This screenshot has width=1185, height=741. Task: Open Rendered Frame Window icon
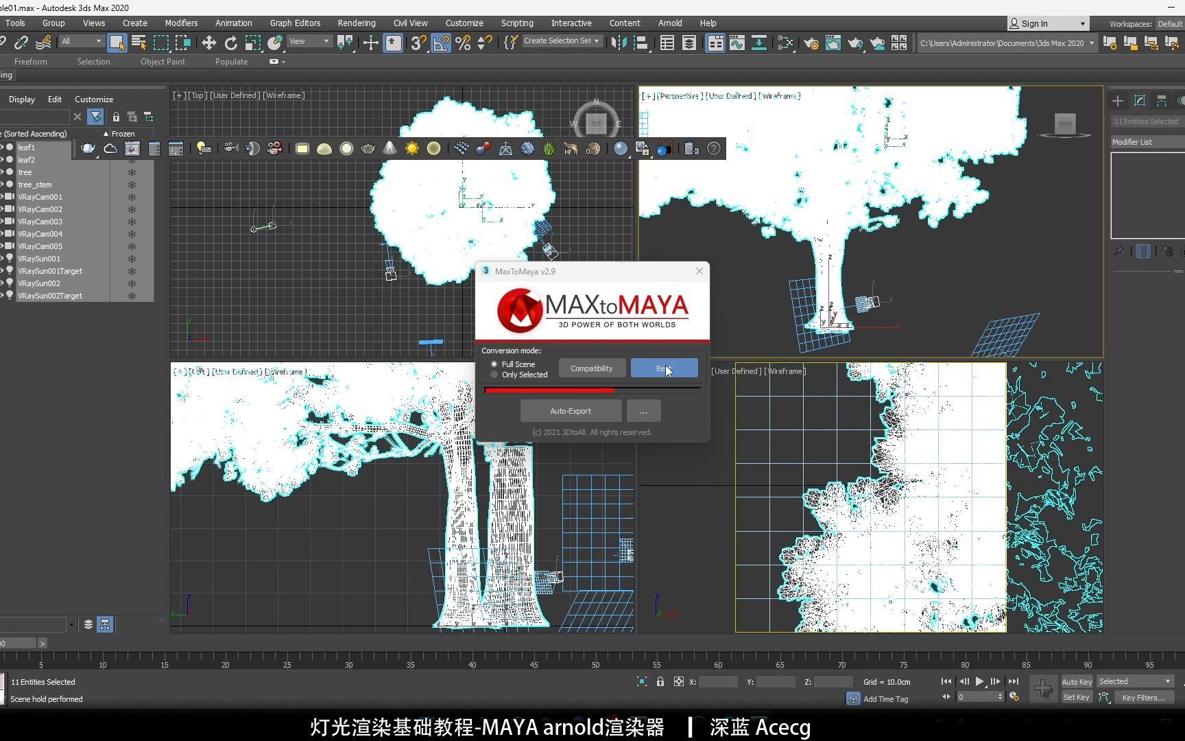point(833,43)
